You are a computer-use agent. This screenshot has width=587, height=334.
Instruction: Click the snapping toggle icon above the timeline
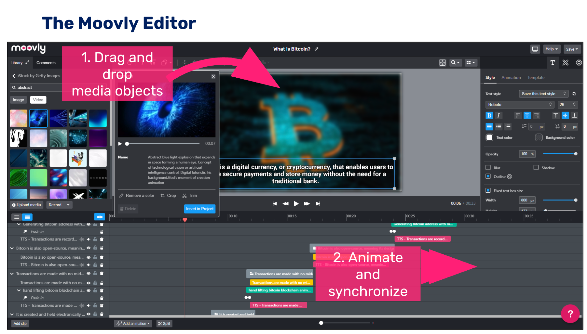[100, 217]
